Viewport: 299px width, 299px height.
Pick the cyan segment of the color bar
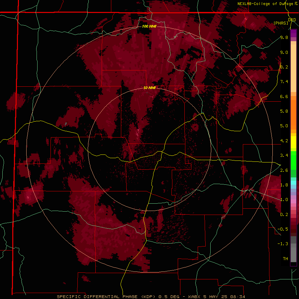293,183
